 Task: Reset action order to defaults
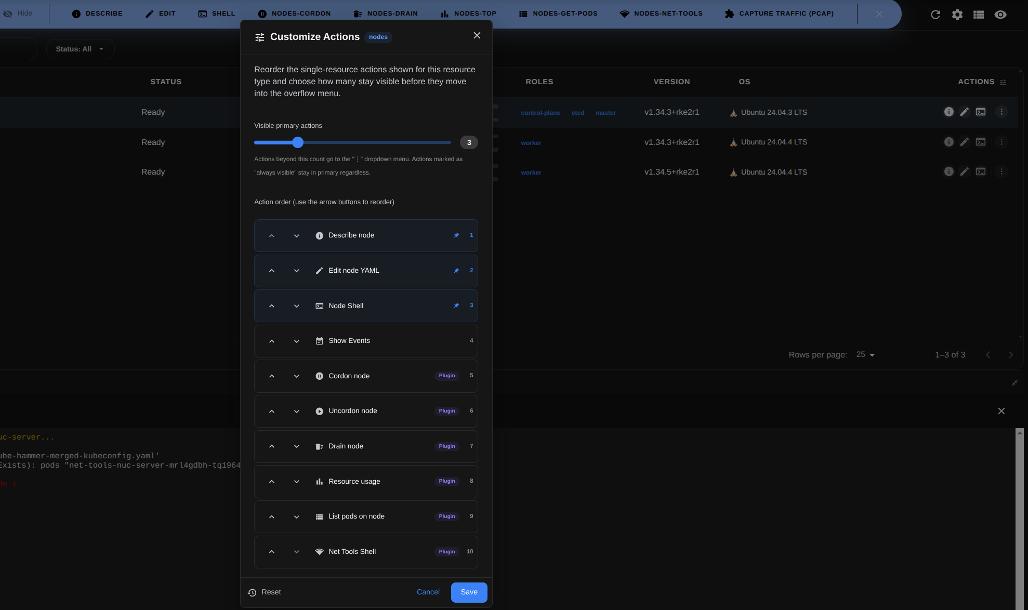(265, 592)
